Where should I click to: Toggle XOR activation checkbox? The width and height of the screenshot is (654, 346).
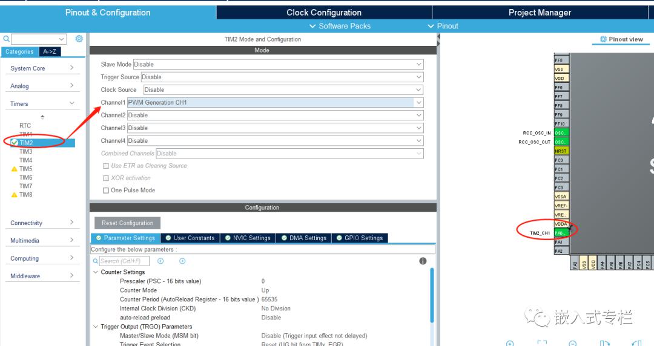(x=106, y=178)
